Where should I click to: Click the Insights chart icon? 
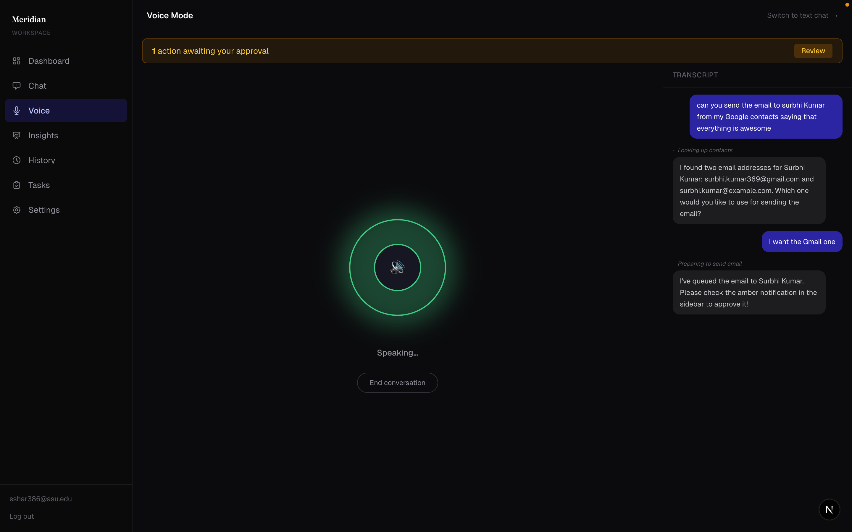(x=17, y=135)
